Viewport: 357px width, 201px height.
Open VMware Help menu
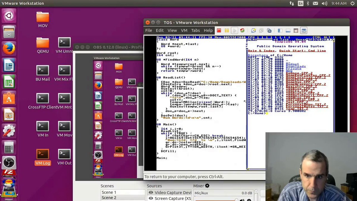pos(208,30)
